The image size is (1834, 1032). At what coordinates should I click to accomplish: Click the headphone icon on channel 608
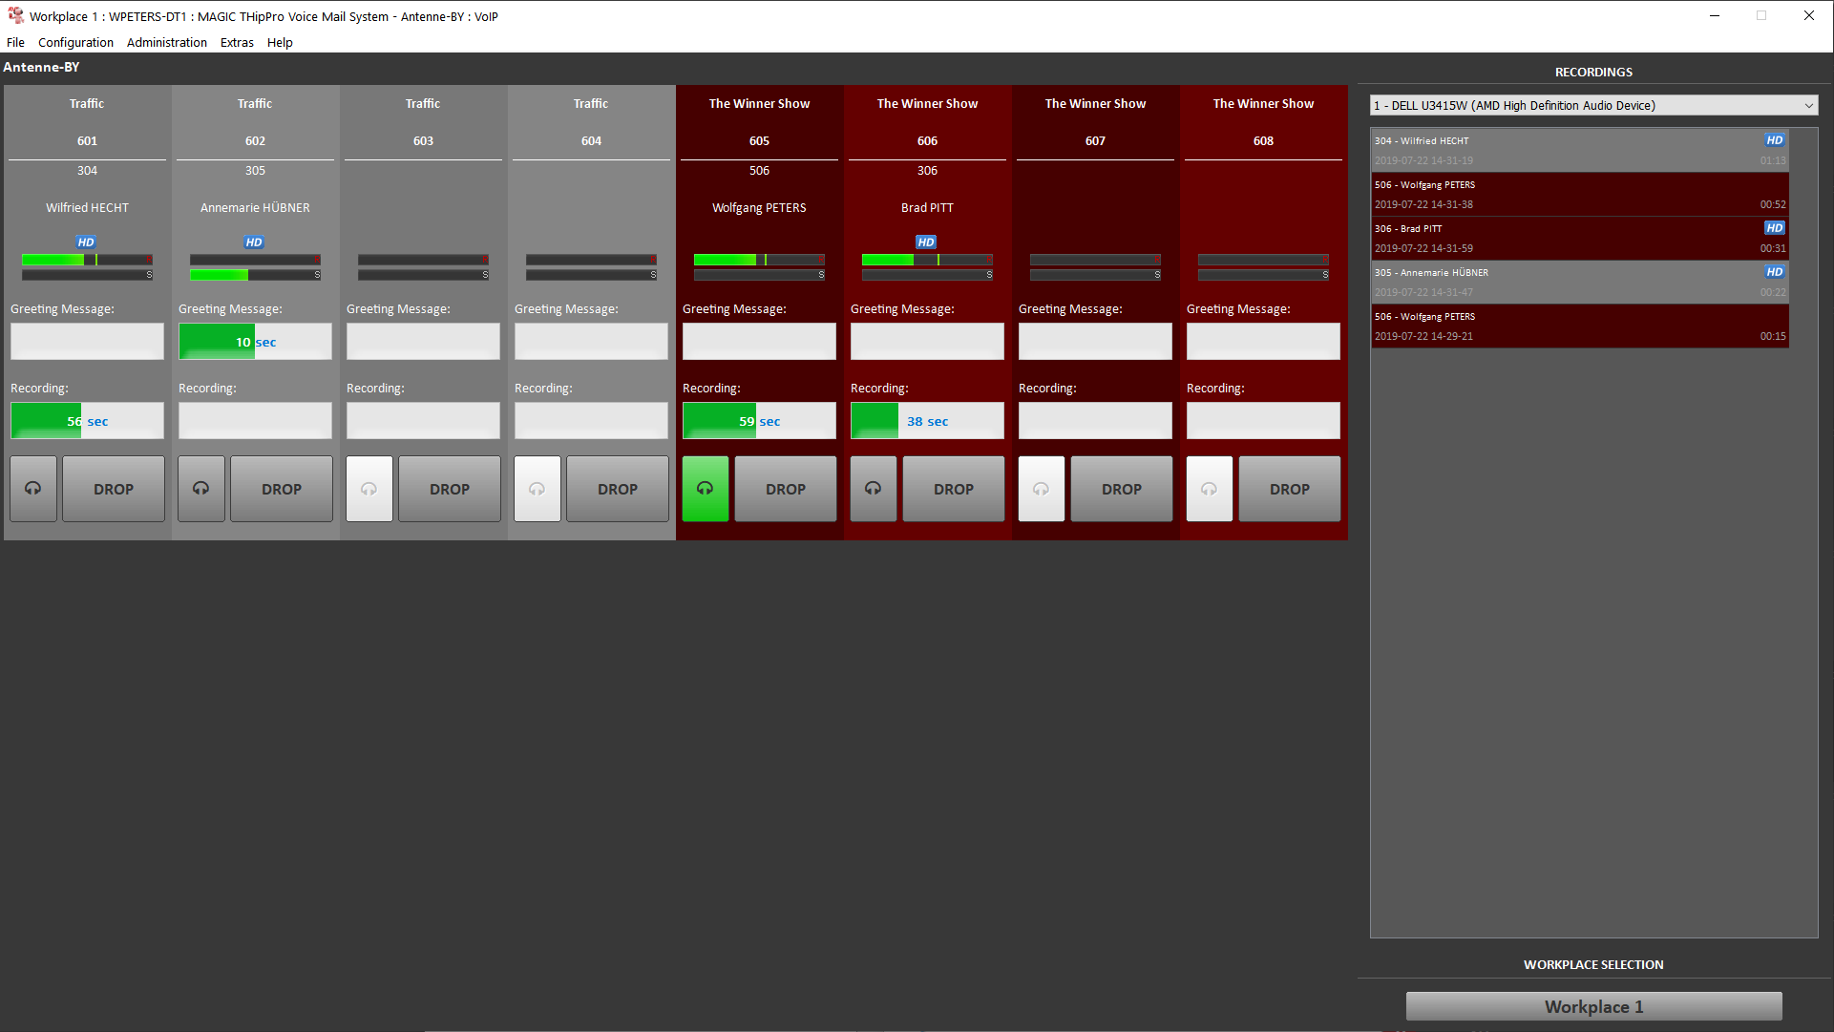coord(1210,489)
